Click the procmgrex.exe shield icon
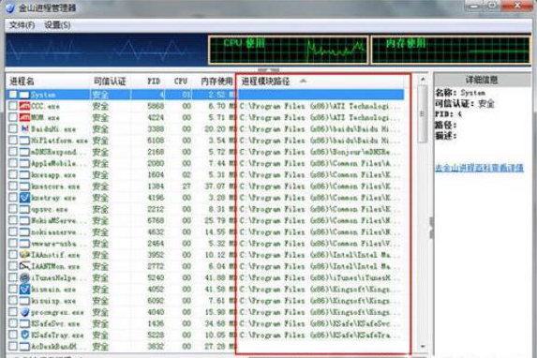The width and height of the screenshot is (537, 358). tap(24, 312)
